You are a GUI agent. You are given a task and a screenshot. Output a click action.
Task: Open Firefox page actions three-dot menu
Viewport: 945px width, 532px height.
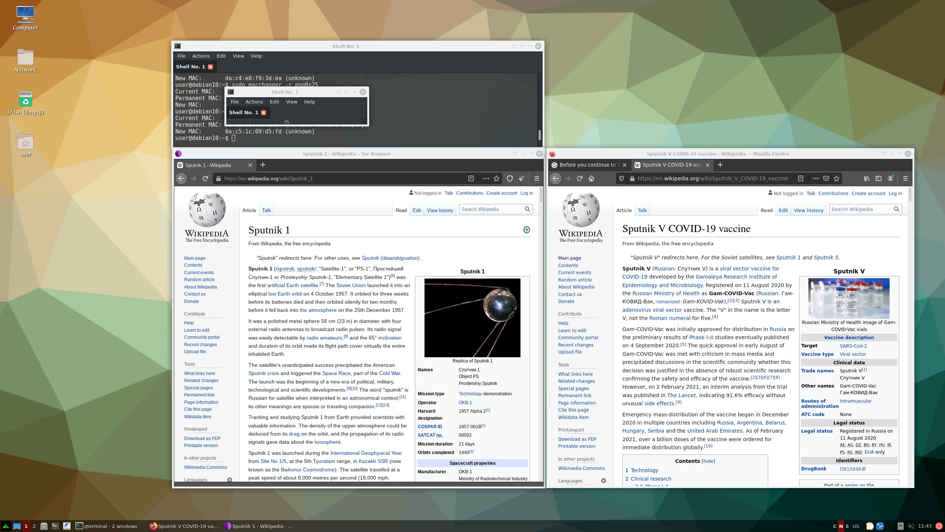coord(816,178)
